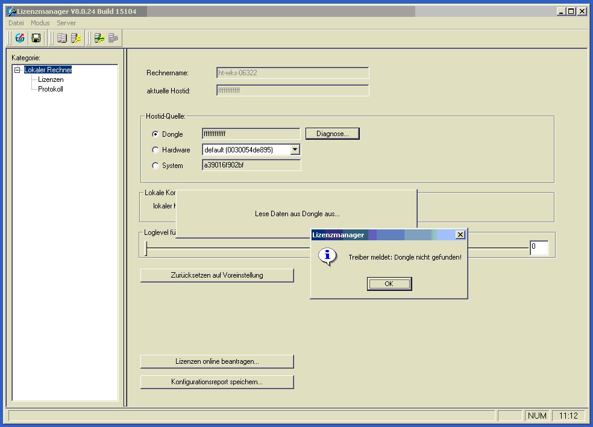Screen dimensions: 593x427
Task: Select the System radio button
Action: pos(155,166)
